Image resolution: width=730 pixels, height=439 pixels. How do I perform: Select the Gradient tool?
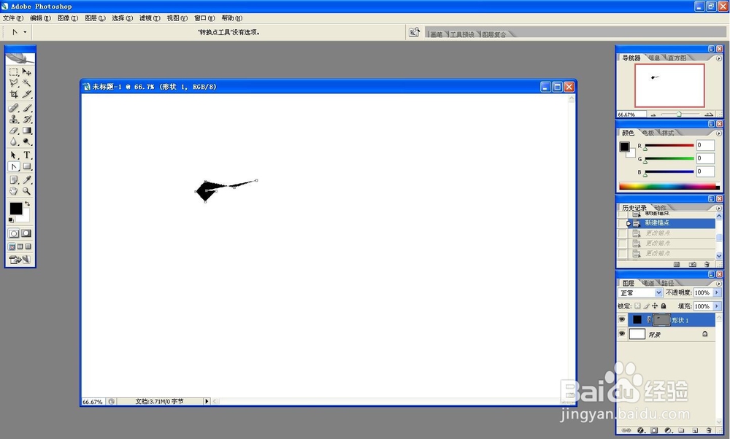click(x=26, y=131)
